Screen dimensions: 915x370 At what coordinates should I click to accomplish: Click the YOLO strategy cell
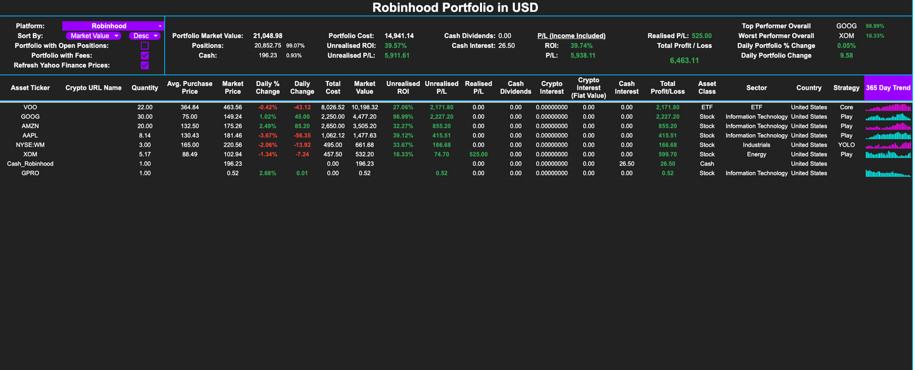pos(847,145)
